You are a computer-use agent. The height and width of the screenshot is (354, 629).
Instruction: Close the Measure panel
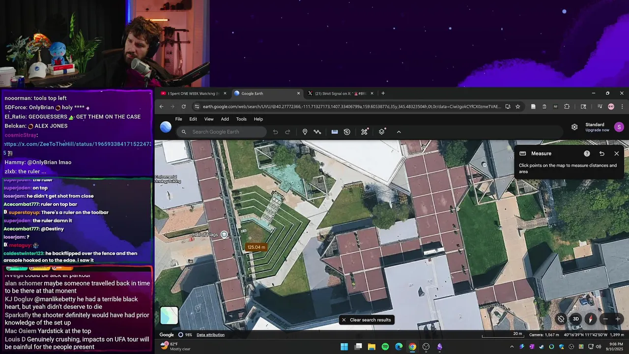tap(617, 153)
